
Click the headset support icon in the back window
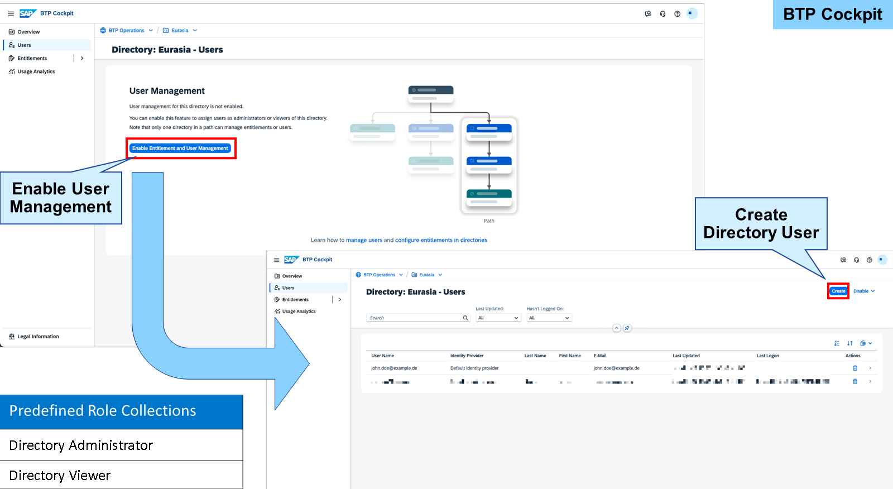662,14
